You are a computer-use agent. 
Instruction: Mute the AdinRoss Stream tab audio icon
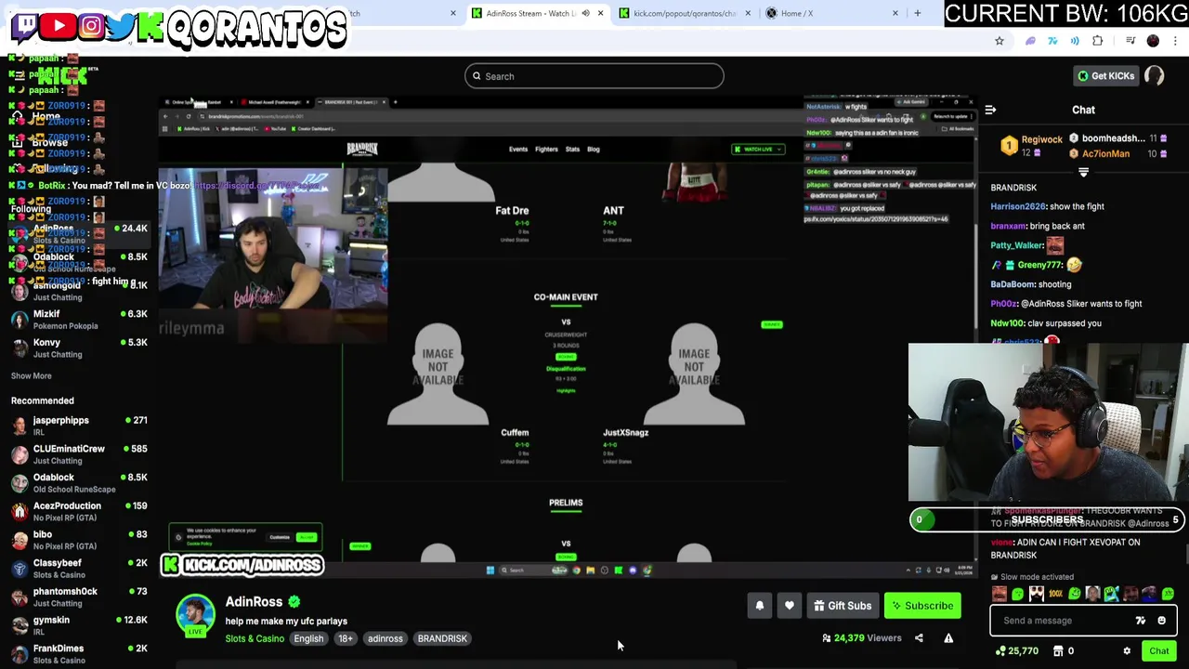click(585, 13)
